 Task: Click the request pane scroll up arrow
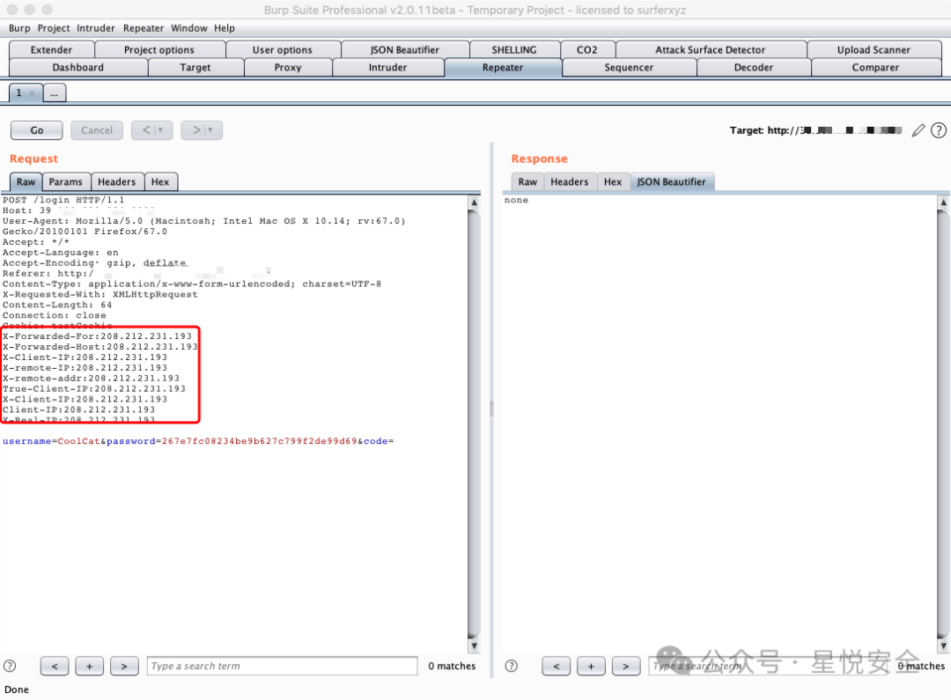pos(475,203)
